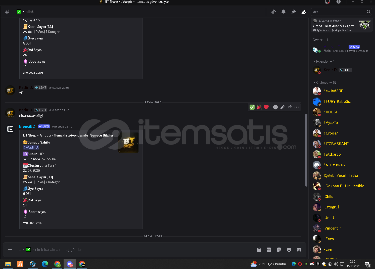The image size is (375, 269).
Task: Select member ! Croos?
Action: pos(341,133)
